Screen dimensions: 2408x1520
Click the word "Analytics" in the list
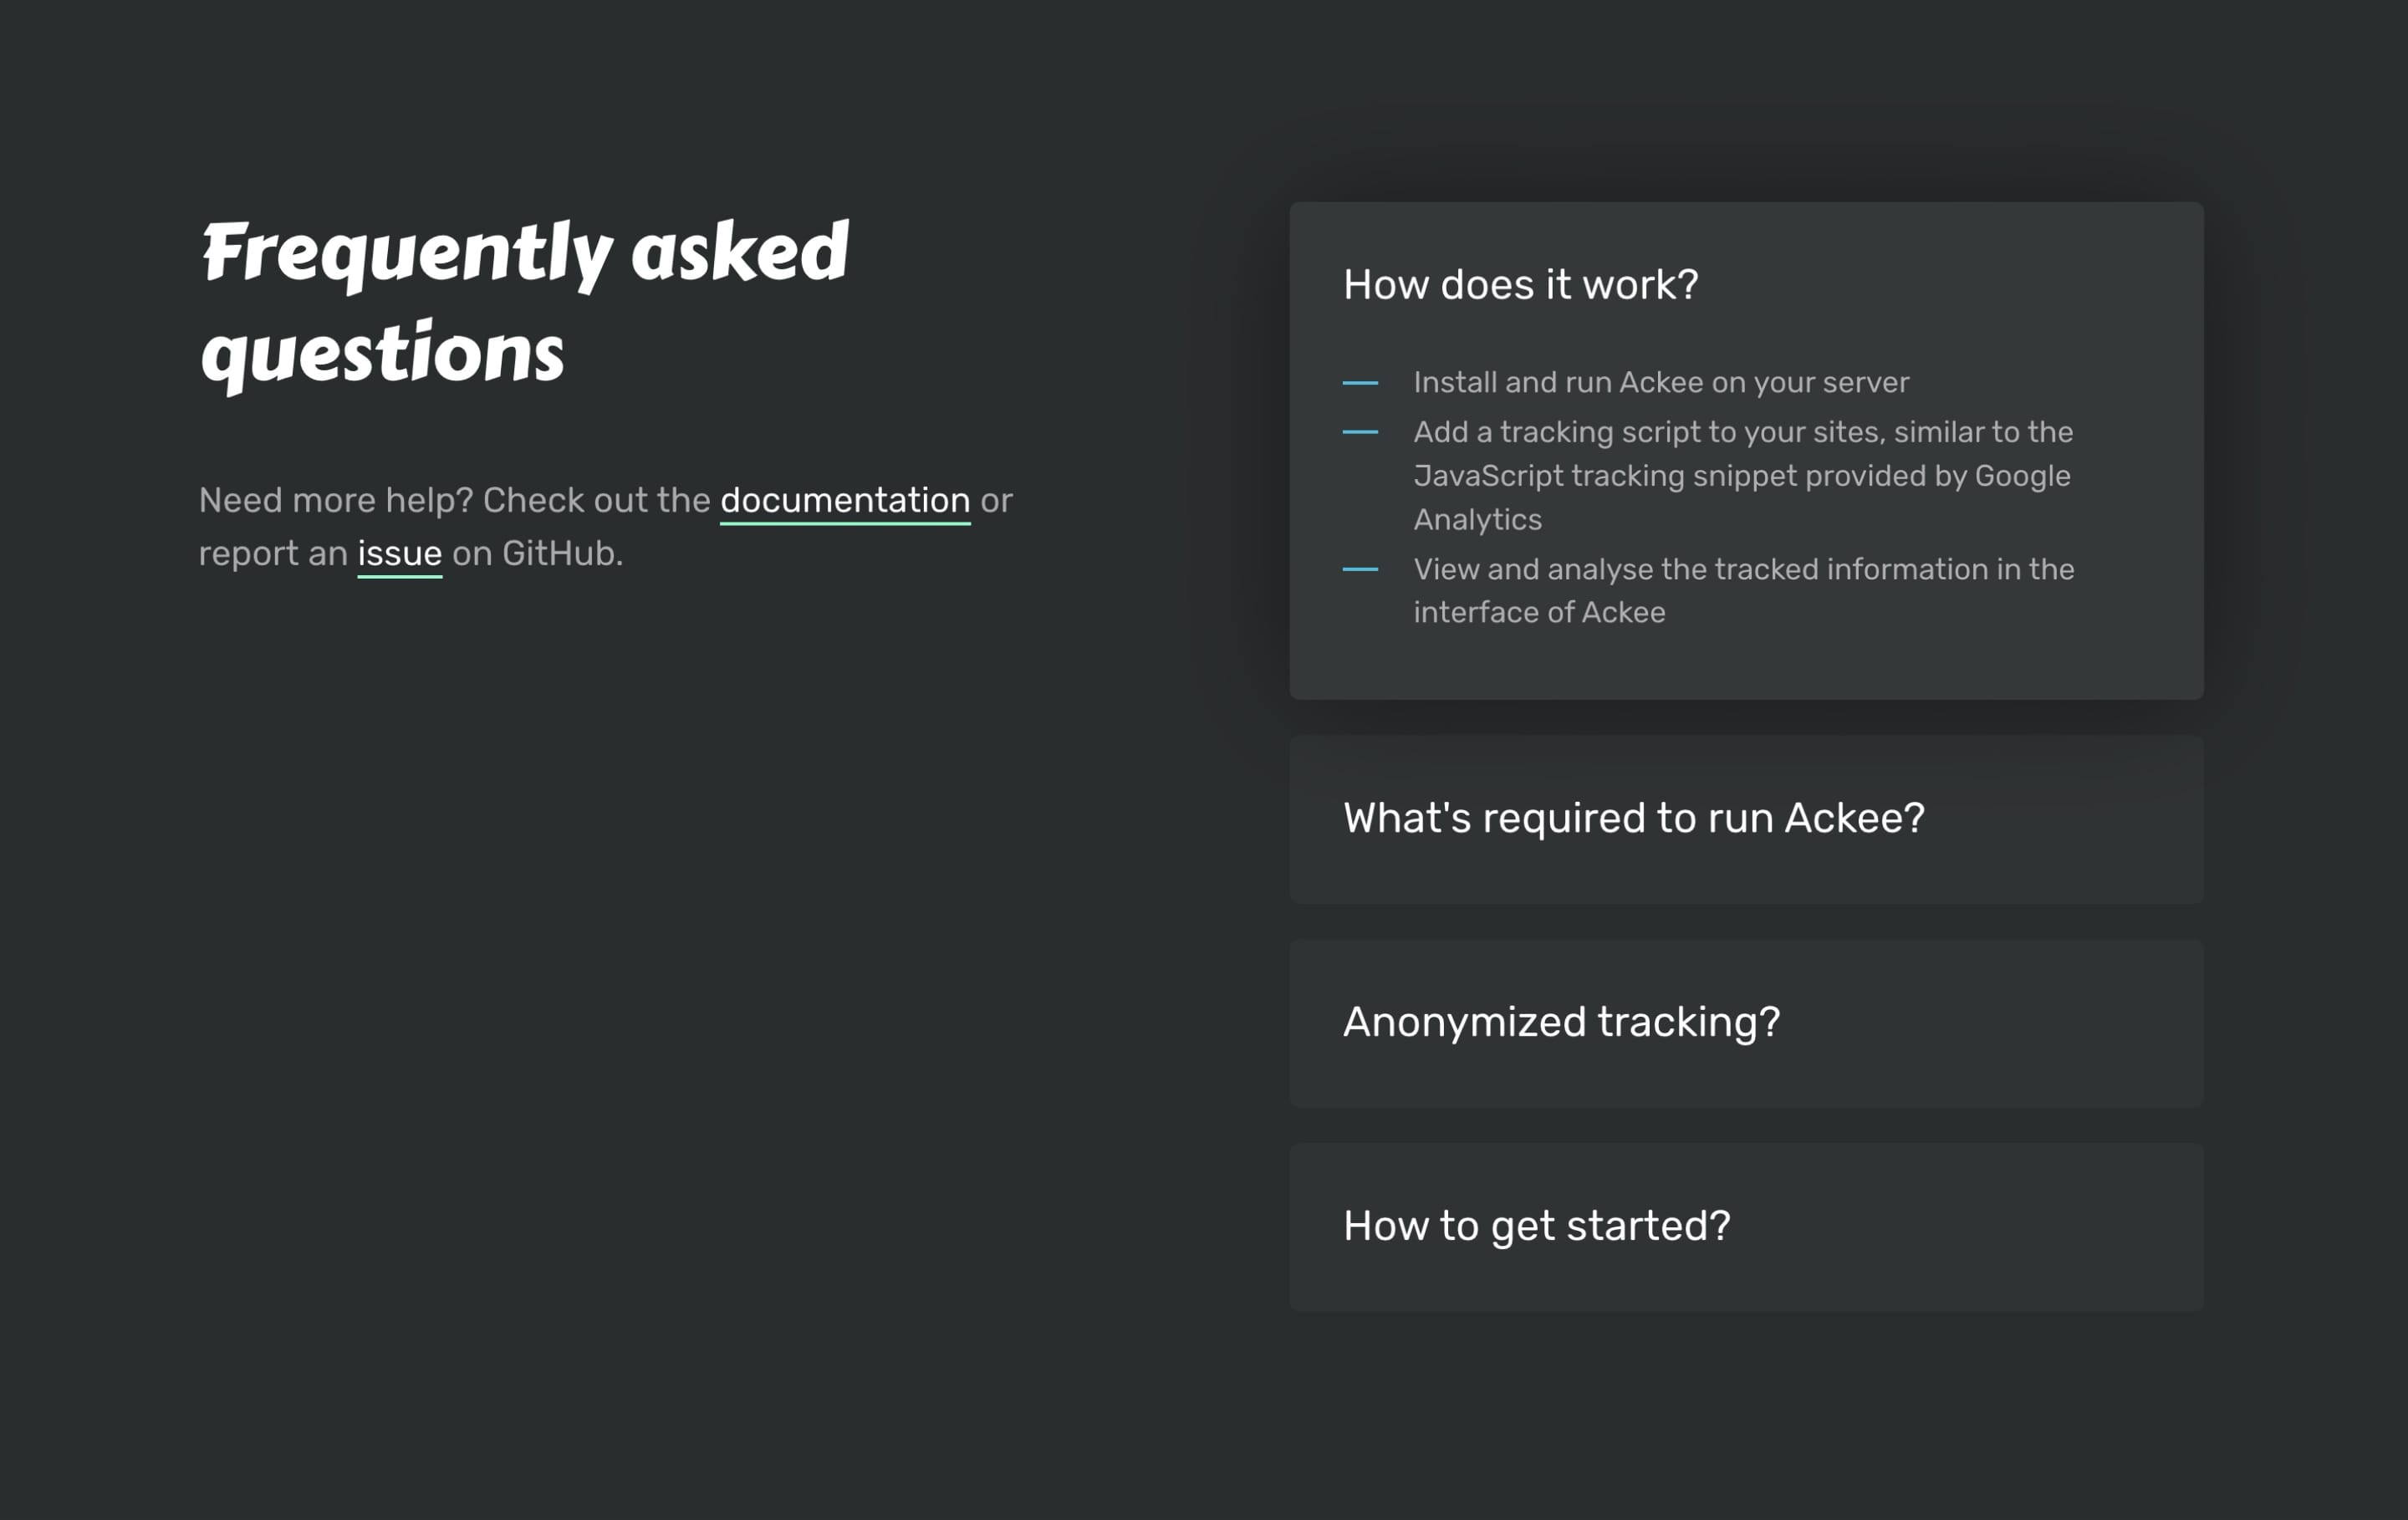(1477, 520)
